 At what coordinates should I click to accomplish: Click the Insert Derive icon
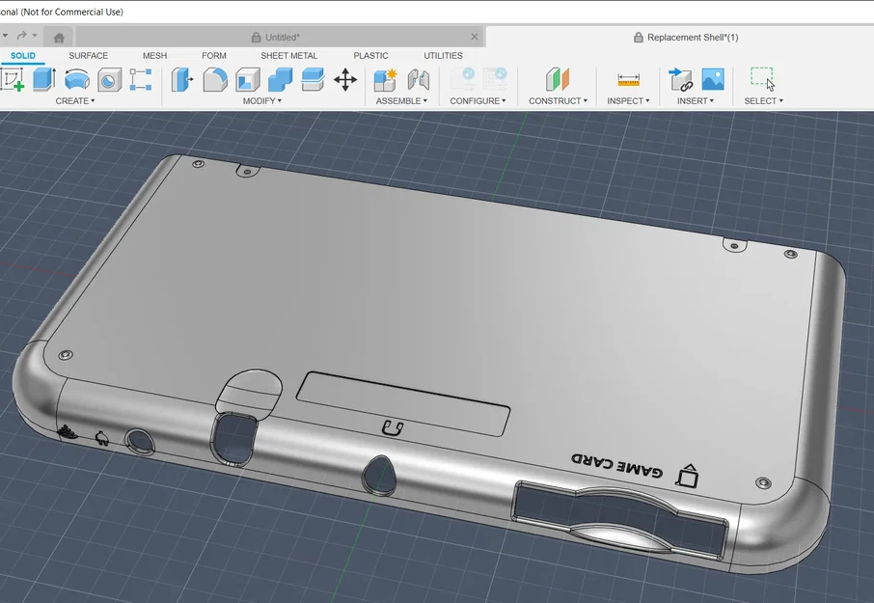pos(681,80)
